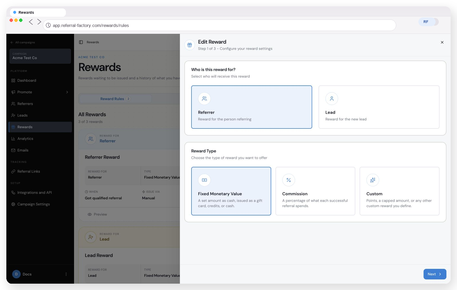Click the Leads person-plus icon in sidebar
This screenshot has width=457, height=290.
click(13, 115)
